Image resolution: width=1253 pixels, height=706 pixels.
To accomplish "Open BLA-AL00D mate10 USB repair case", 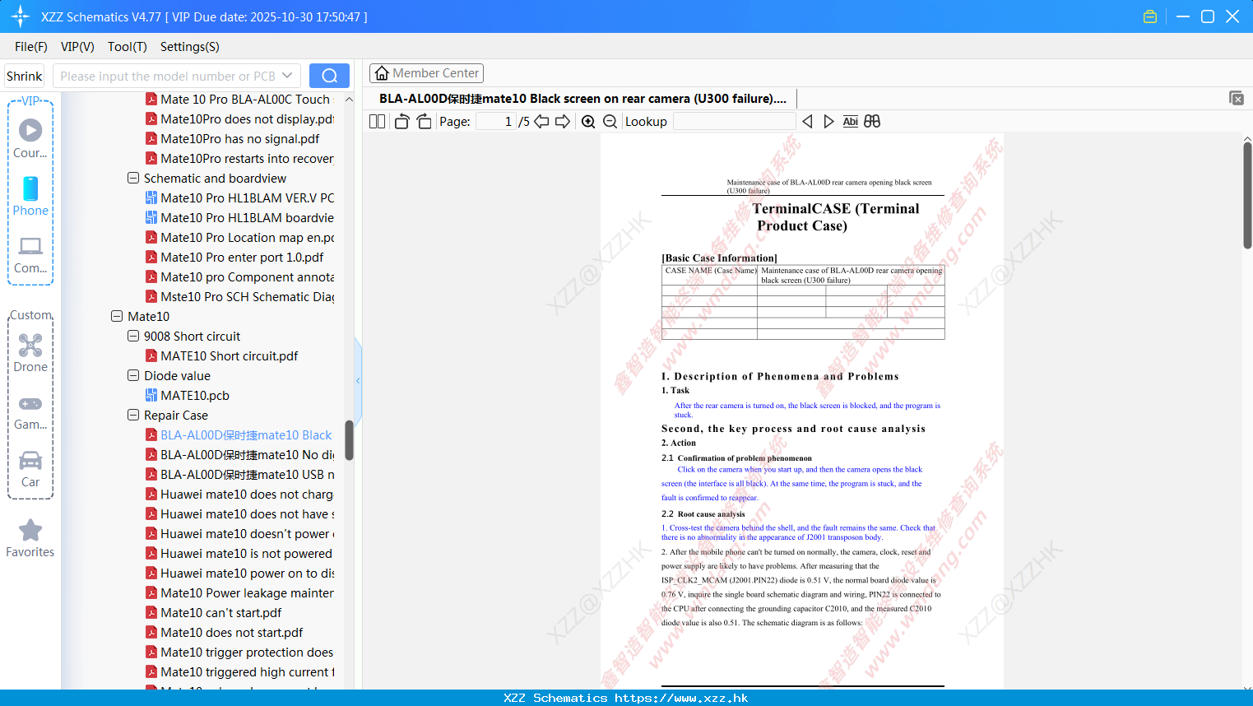I will pos(247,474).
